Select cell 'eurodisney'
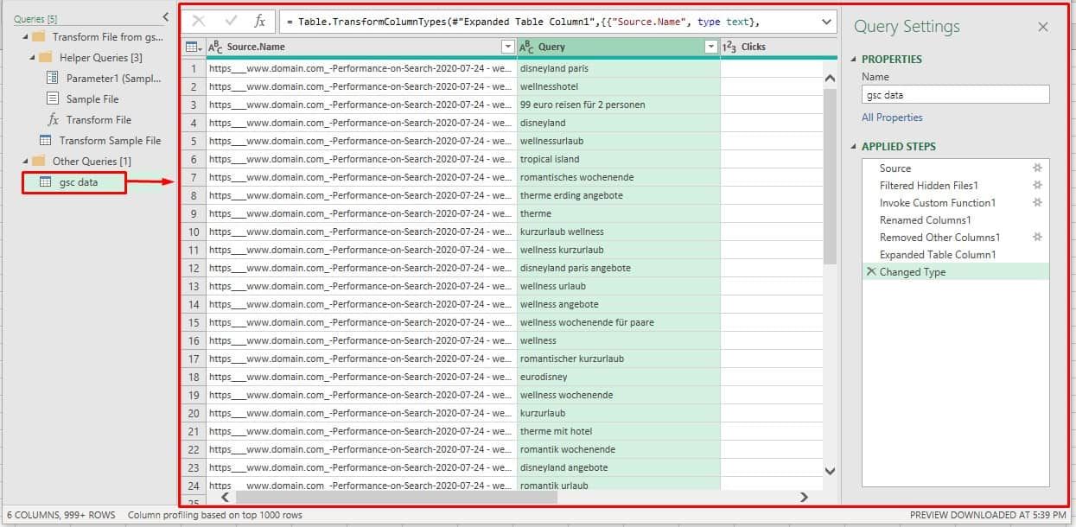This screenshot has width=1076, height=527. tap(619, 377)
